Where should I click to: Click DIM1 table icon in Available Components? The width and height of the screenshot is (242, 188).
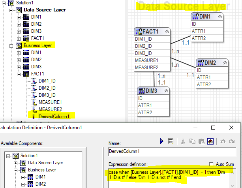[30, 177]
